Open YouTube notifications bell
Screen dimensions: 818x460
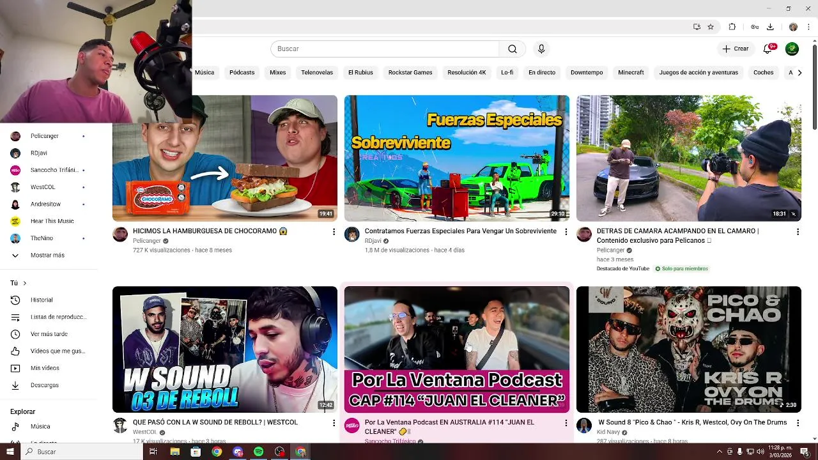768,49
